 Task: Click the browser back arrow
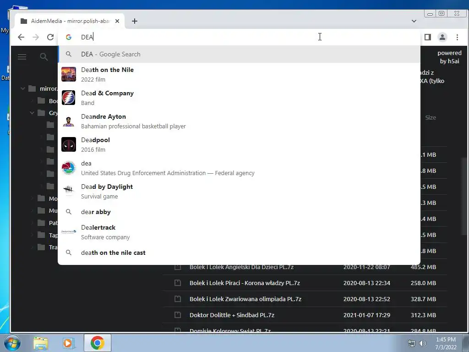click(x=21, y=37)
